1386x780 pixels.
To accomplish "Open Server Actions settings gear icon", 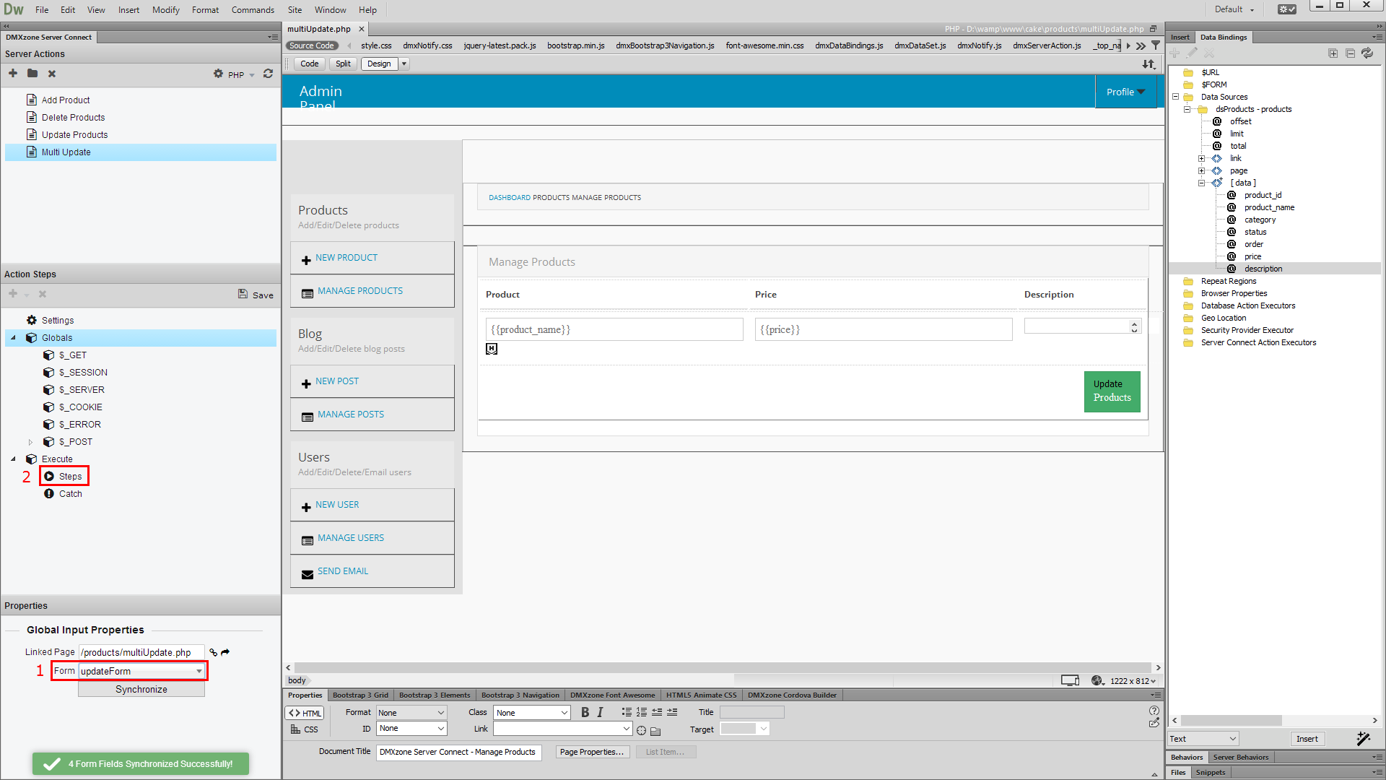I will (218, 74).
